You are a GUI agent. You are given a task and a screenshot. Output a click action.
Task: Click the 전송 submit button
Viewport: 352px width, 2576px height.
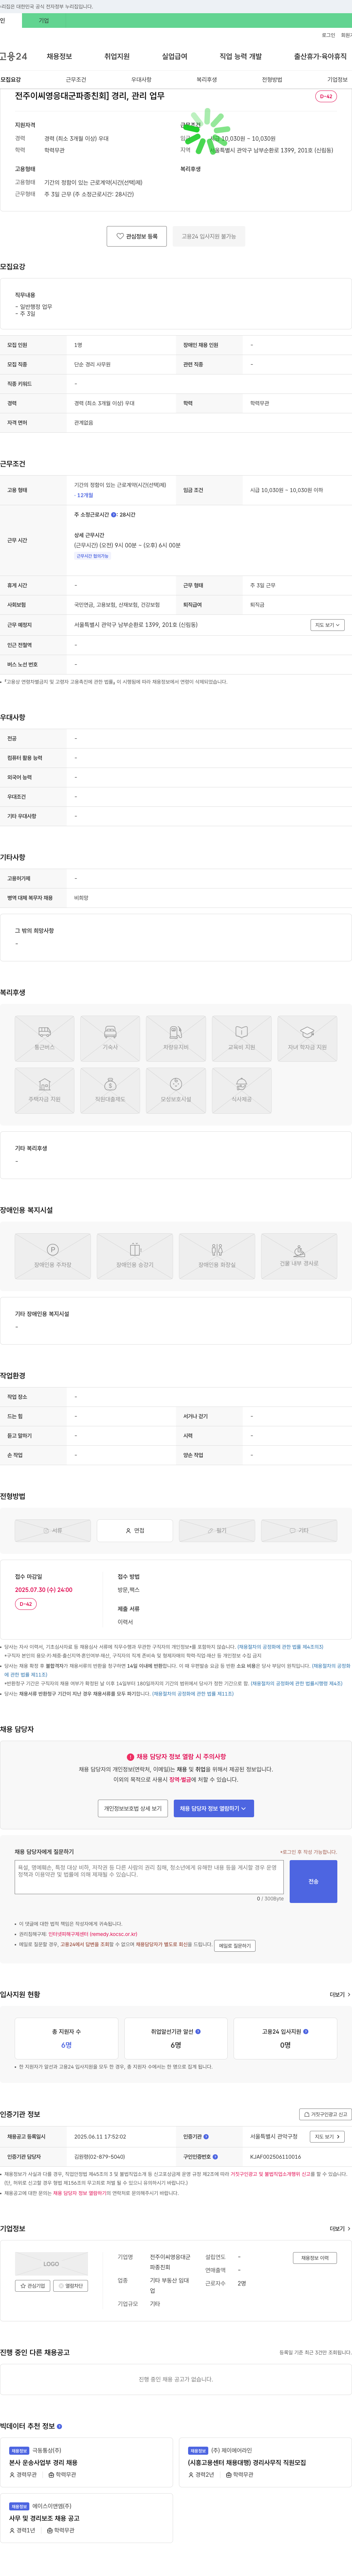[x=313, y=1882]
